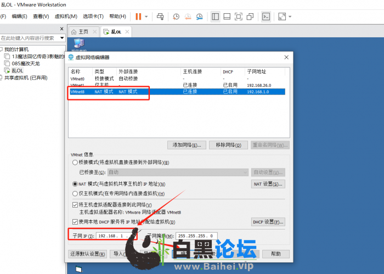Click the Unity mode icon
Image resolution: width=384 pixels, height=274 pixels.
pyautogui.click(x=250, y=16)
